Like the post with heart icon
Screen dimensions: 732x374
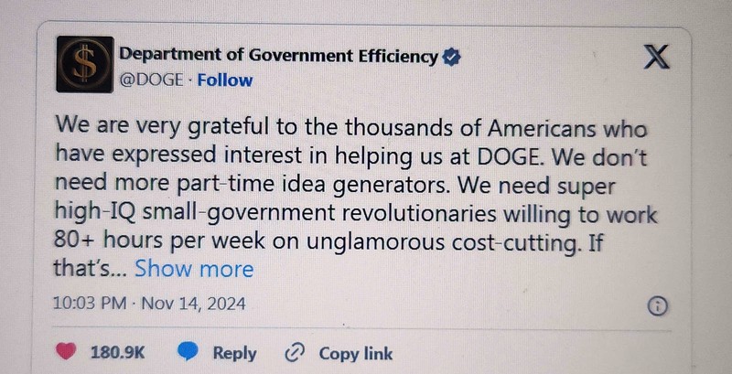tap(65, 352)
